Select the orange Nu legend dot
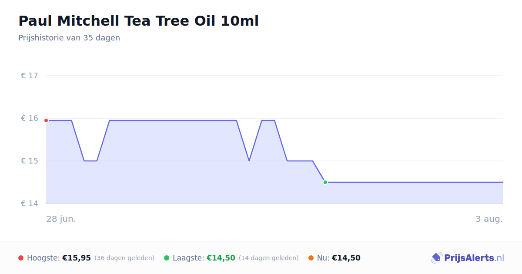This screenshot has height=274, width=522. (311, 258)
